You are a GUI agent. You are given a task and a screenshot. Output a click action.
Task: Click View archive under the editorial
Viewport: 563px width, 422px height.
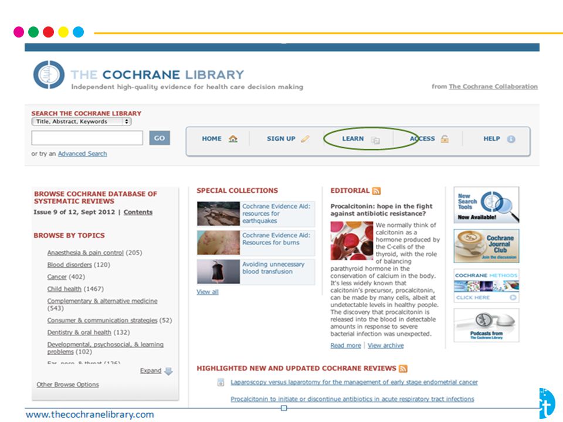(x=386, y=345)
